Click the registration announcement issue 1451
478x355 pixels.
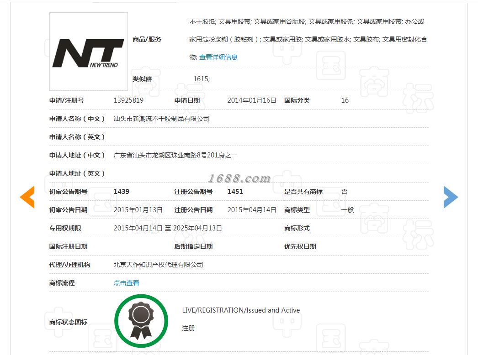click(x=235, y=192)
